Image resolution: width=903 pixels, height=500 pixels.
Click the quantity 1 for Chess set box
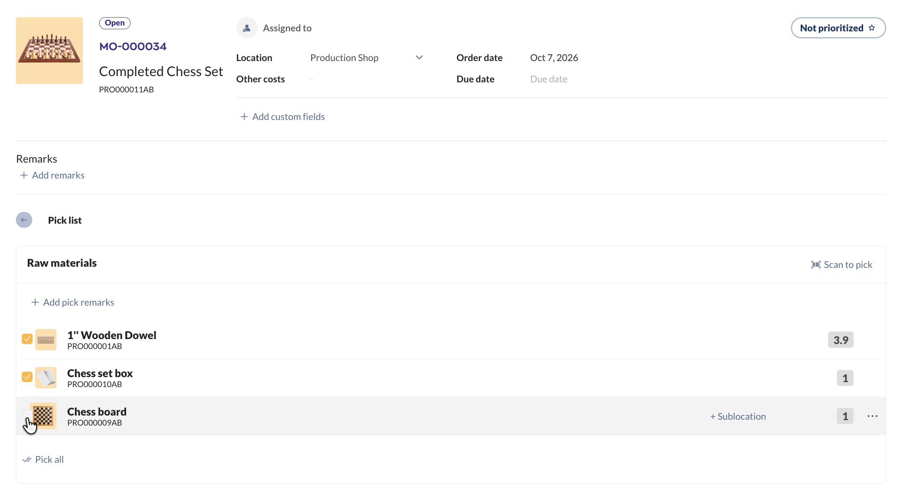[845, 378]
